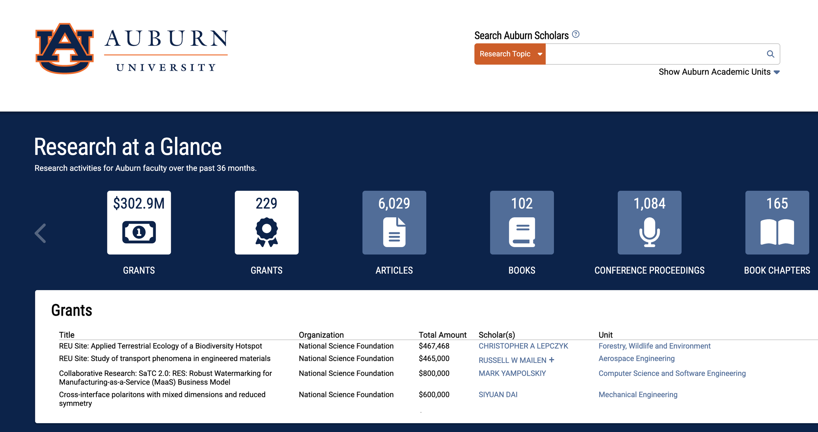Click National Science Foundation in the Lepczyk row
Viewport: 818px width, 432px height.
[346, 346]
